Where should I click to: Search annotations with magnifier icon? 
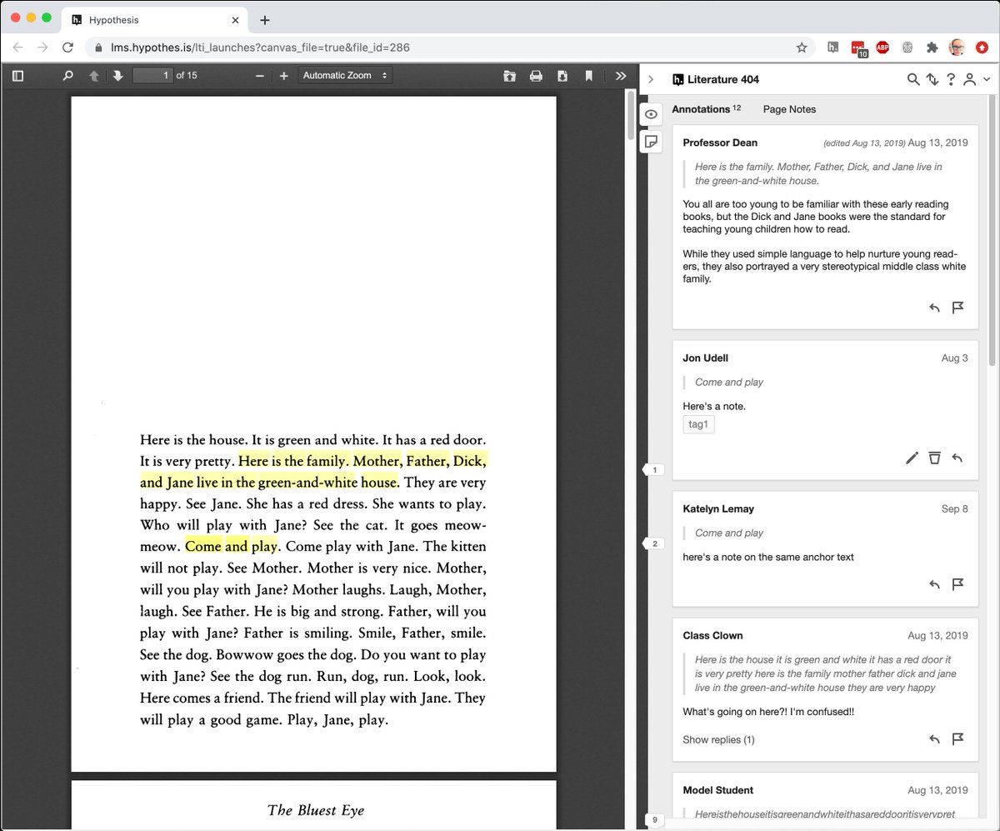point(913,79)
